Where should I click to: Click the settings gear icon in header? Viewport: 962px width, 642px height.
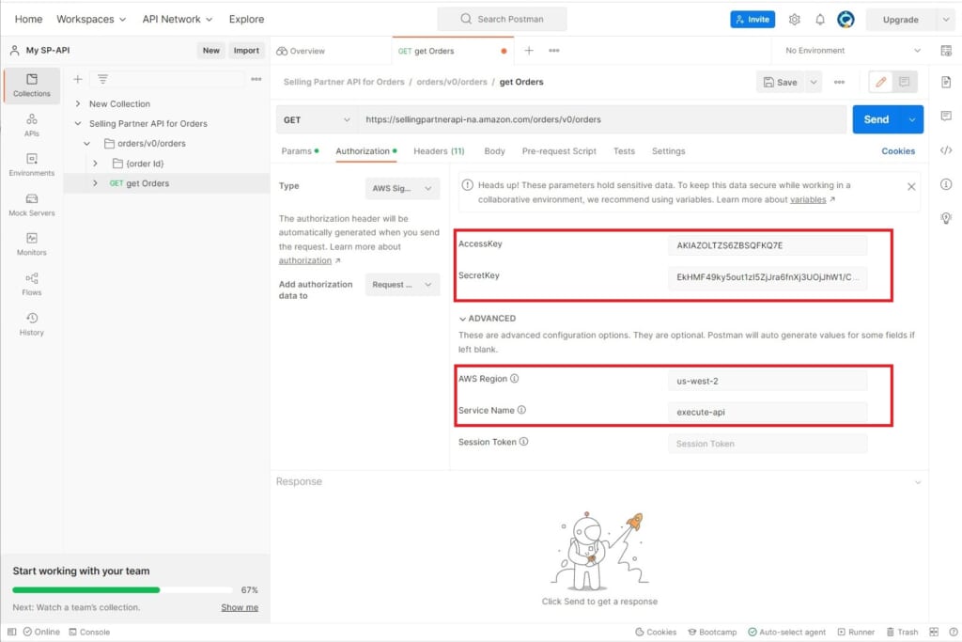pyautogui.click(x=795, y=20)
